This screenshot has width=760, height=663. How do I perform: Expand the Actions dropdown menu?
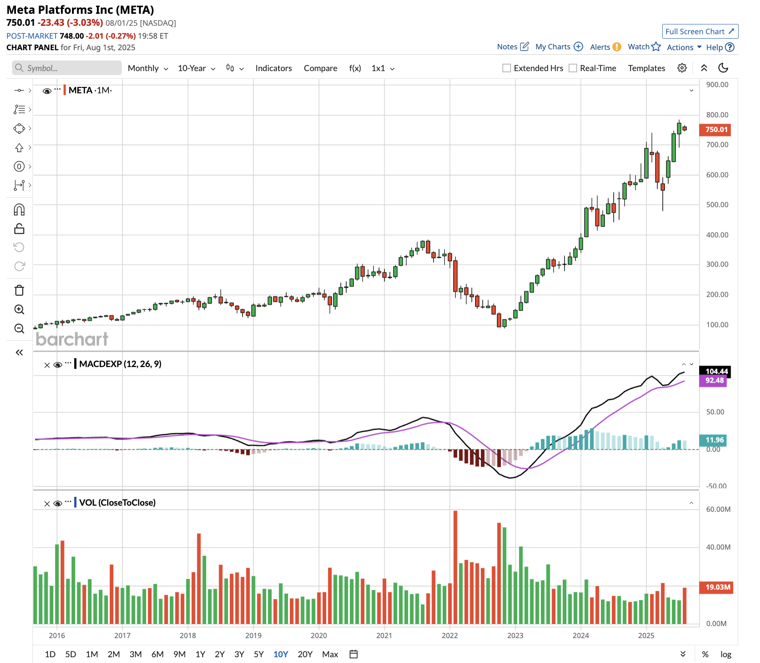[684, 47]
